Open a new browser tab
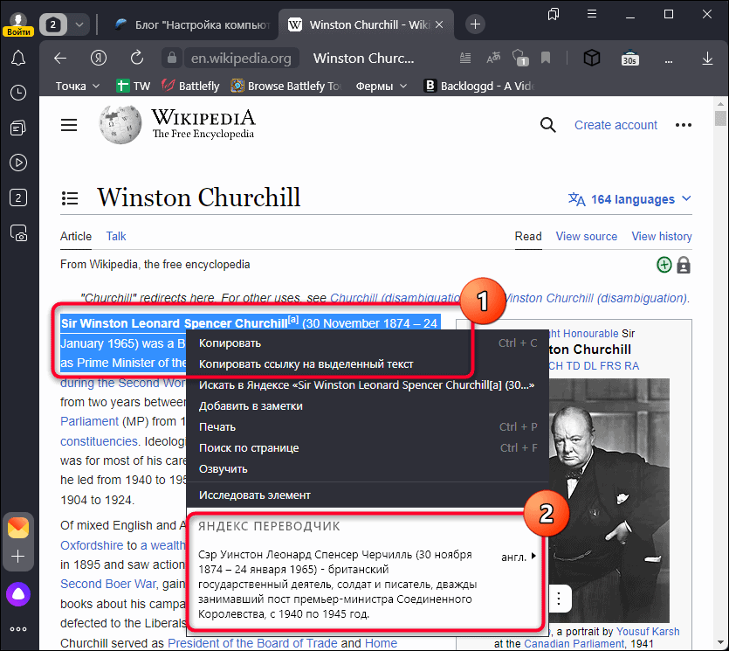Screen dimensions: 729x651 pyautogui.click(x=475, y=24)
